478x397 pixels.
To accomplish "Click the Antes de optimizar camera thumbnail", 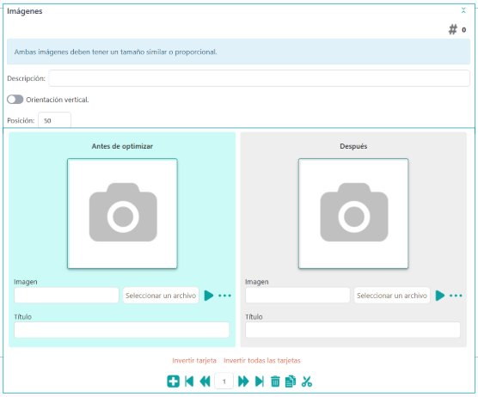I will click(x=122, y=213).
